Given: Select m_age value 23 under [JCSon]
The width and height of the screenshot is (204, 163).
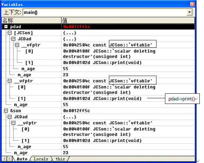Looking at the screenshot, I should click(66, 75).
